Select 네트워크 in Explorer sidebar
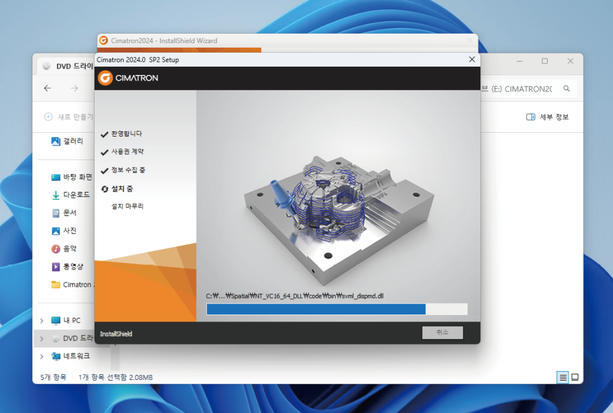The height and width of the screenshot is (413, 613). (x=71, y=356)
